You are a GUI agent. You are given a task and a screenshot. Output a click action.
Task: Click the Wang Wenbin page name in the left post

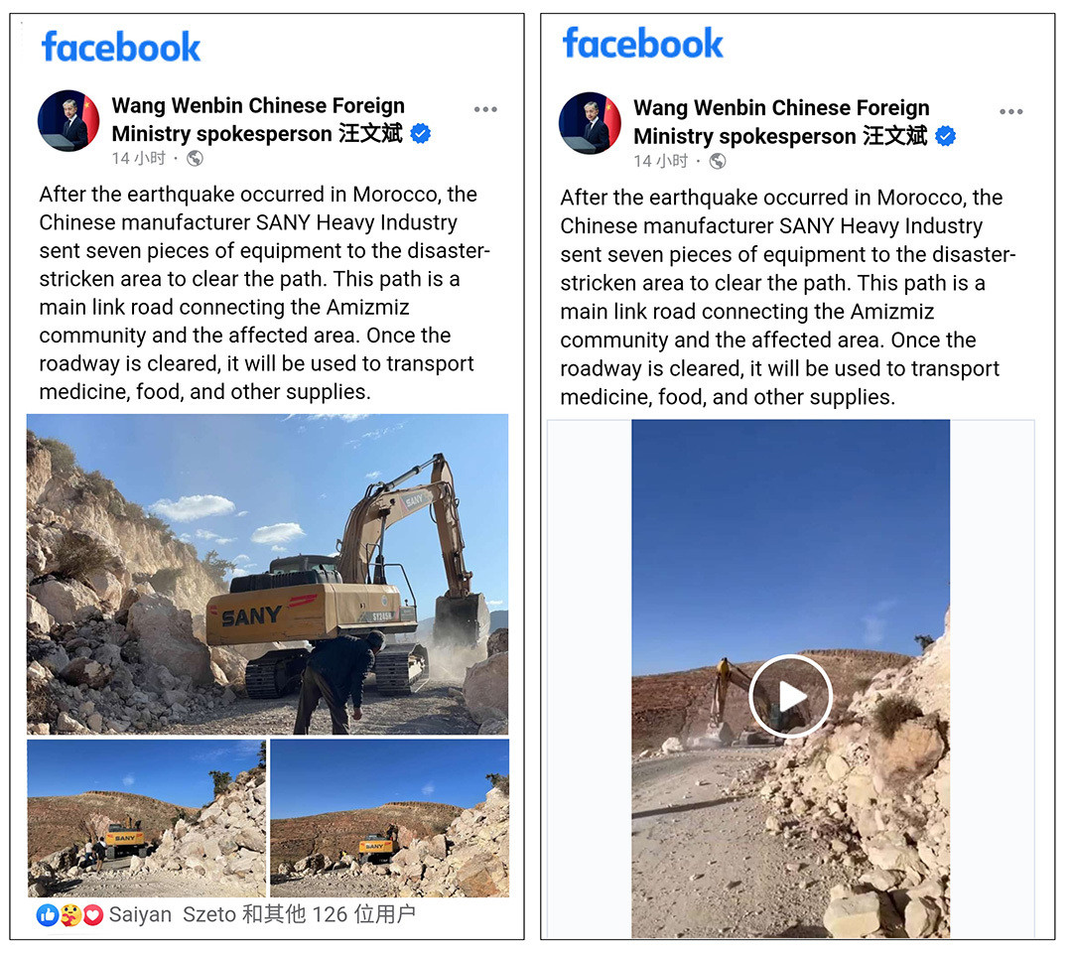coord(258,120)
